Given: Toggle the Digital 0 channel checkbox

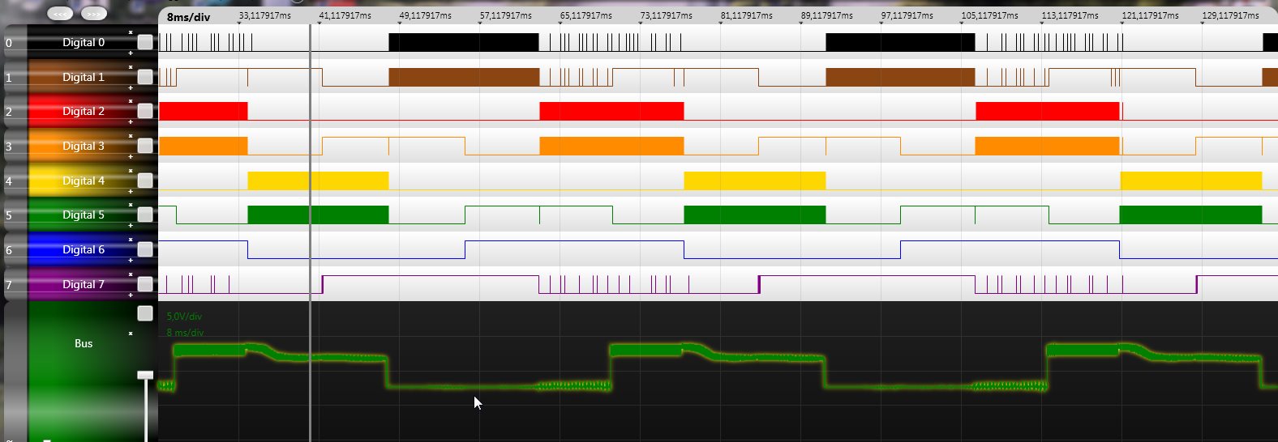Looking at the screenshot, I should [145, 42].
